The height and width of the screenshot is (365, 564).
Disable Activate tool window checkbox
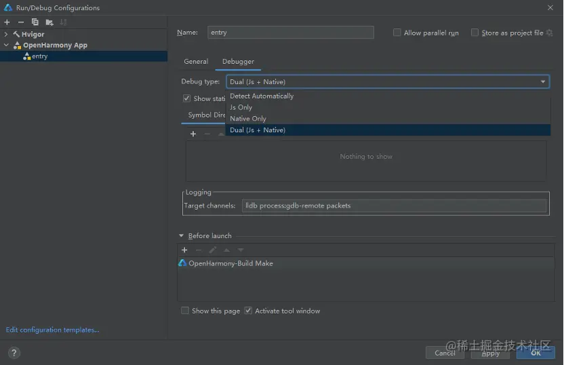[x=248, y=311]
